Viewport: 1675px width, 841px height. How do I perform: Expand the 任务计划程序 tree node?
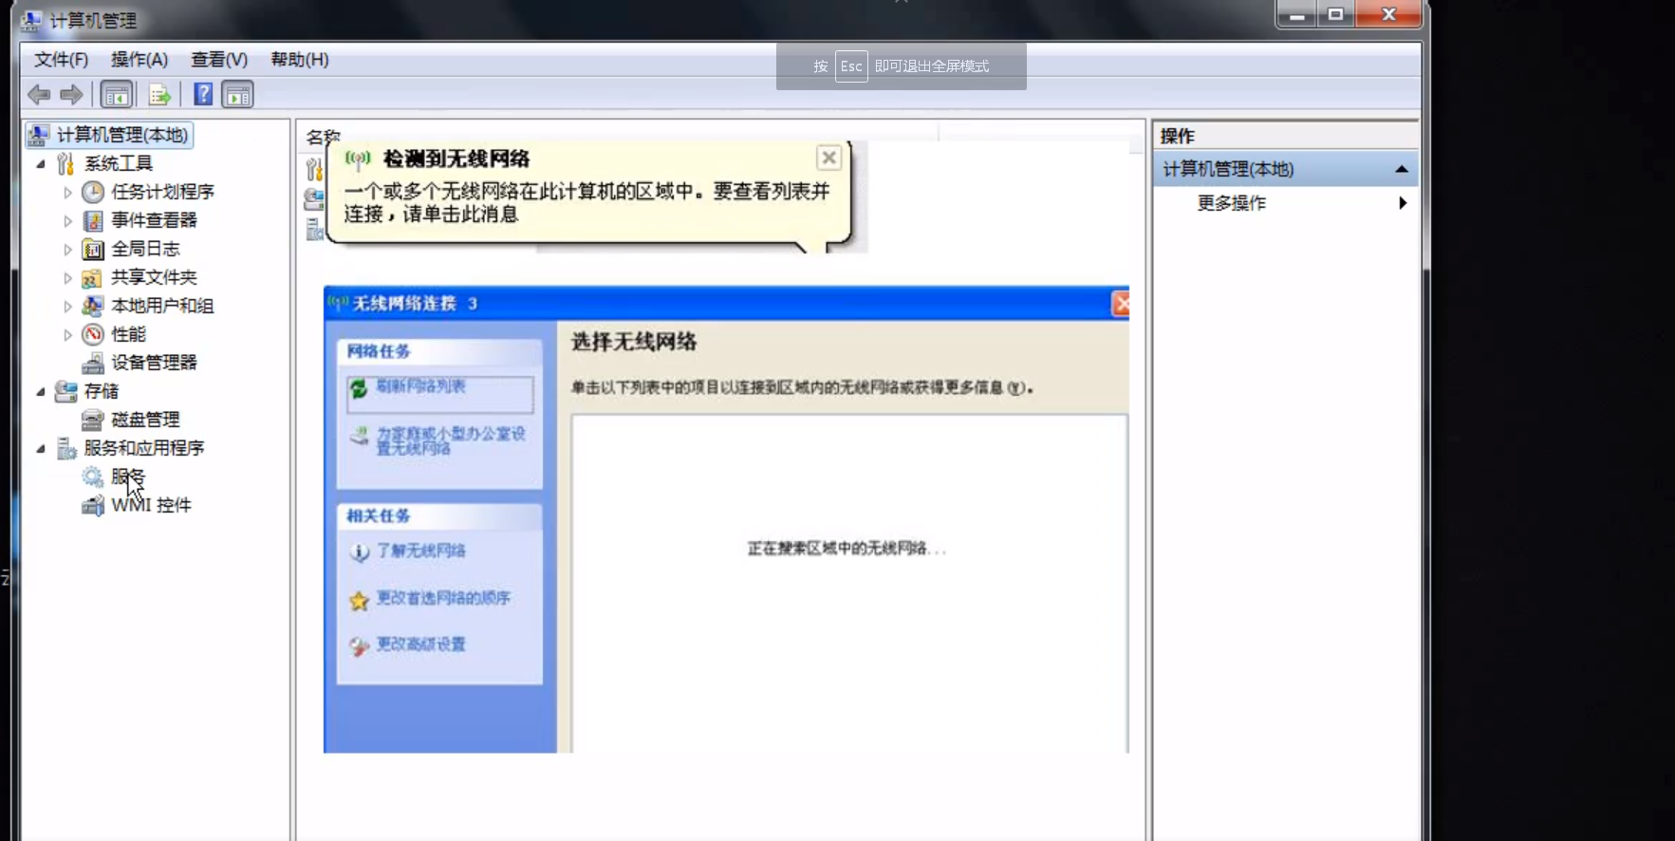(67, 192)
